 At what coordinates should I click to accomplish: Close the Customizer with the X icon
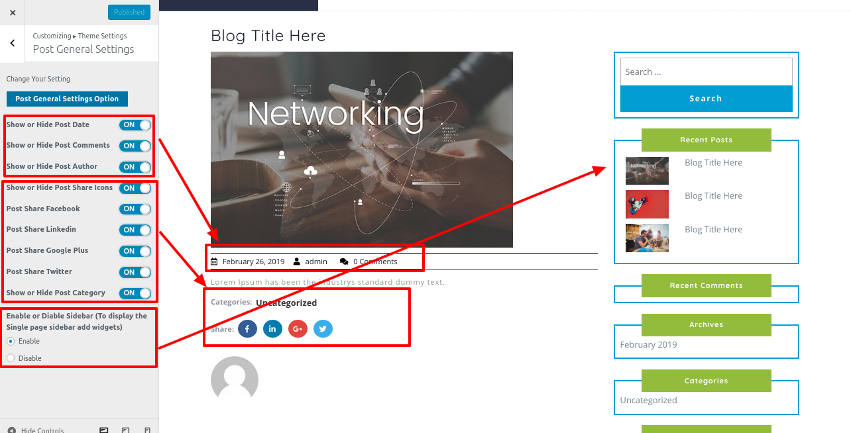coord(13,13)
